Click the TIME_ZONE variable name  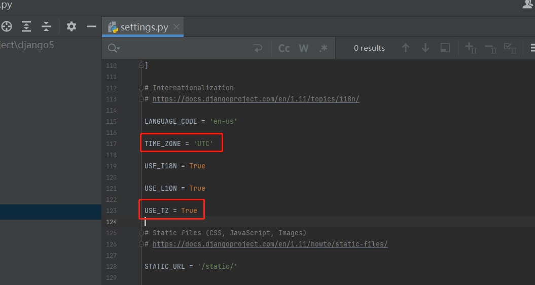pyautogui.click(x=163, y=144)
